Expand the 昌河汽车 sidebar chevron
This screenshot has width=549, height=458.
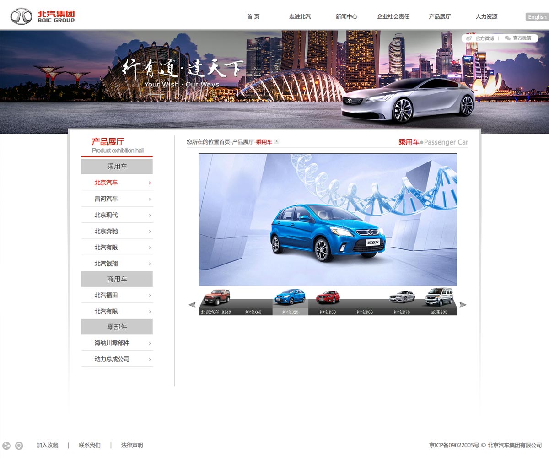150,199
